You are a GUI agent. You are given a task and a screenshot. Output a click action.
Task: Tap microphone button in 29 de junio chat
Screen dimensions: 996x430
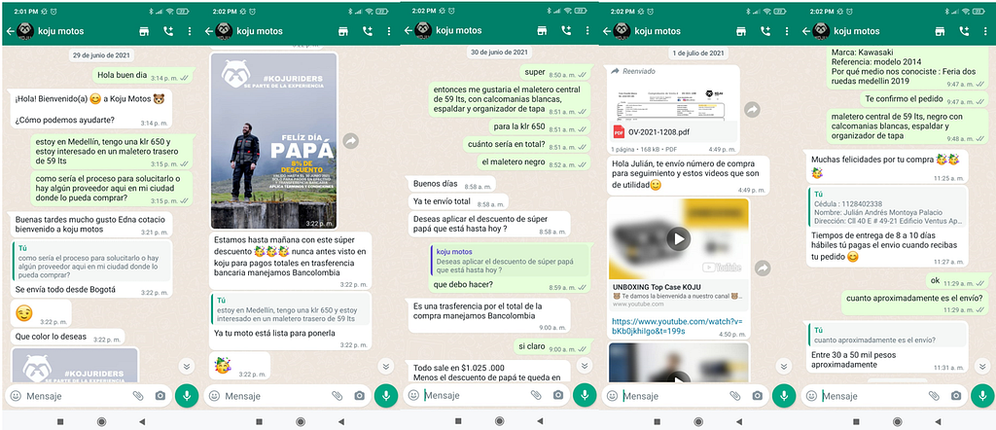(187, 395)
